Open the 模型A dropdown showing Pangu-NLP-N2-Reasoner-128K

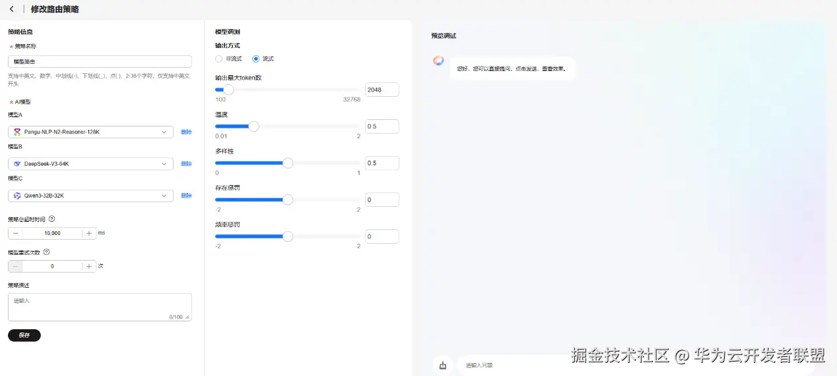(91, 132)
